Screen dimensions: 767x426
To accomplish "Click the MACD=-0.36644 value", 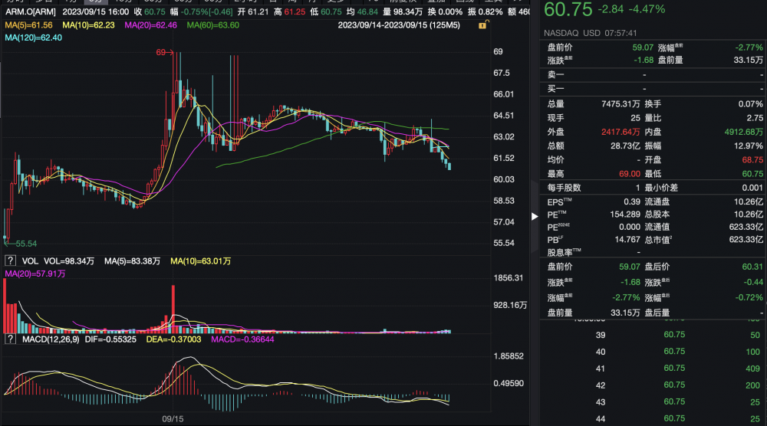I will (x=242, y=339).
